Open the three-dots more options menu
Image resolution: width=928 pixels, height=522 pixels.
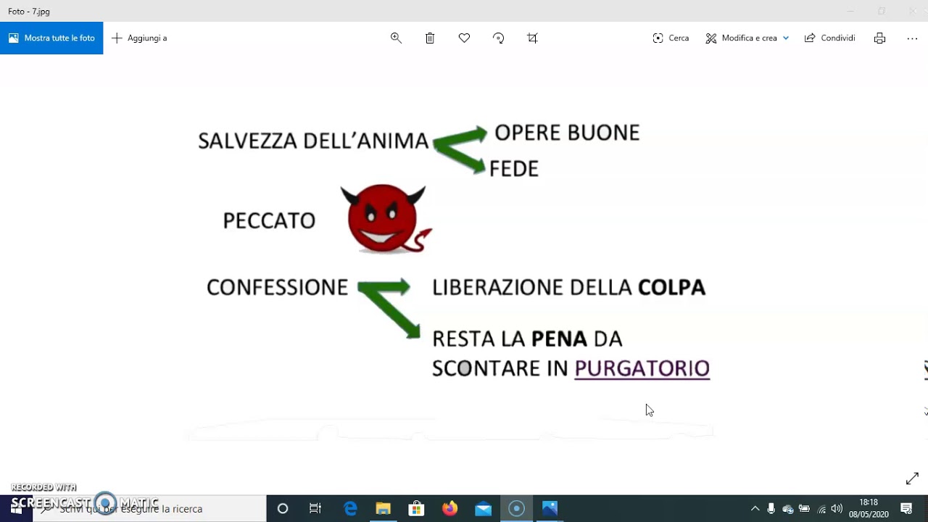(912, 38)
